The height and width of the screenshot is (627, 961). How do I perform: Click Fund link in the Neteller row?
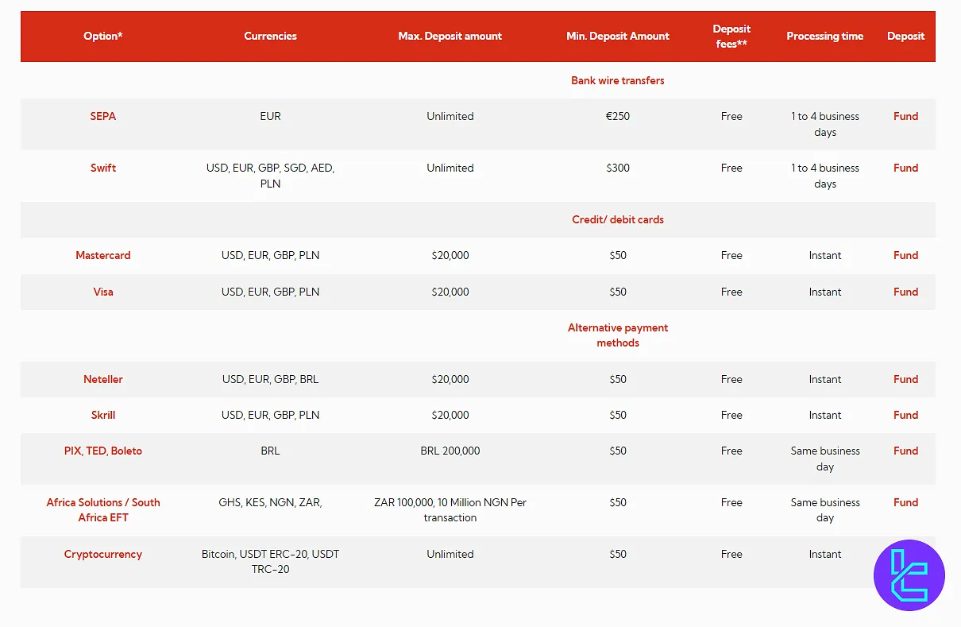(905, 379)
